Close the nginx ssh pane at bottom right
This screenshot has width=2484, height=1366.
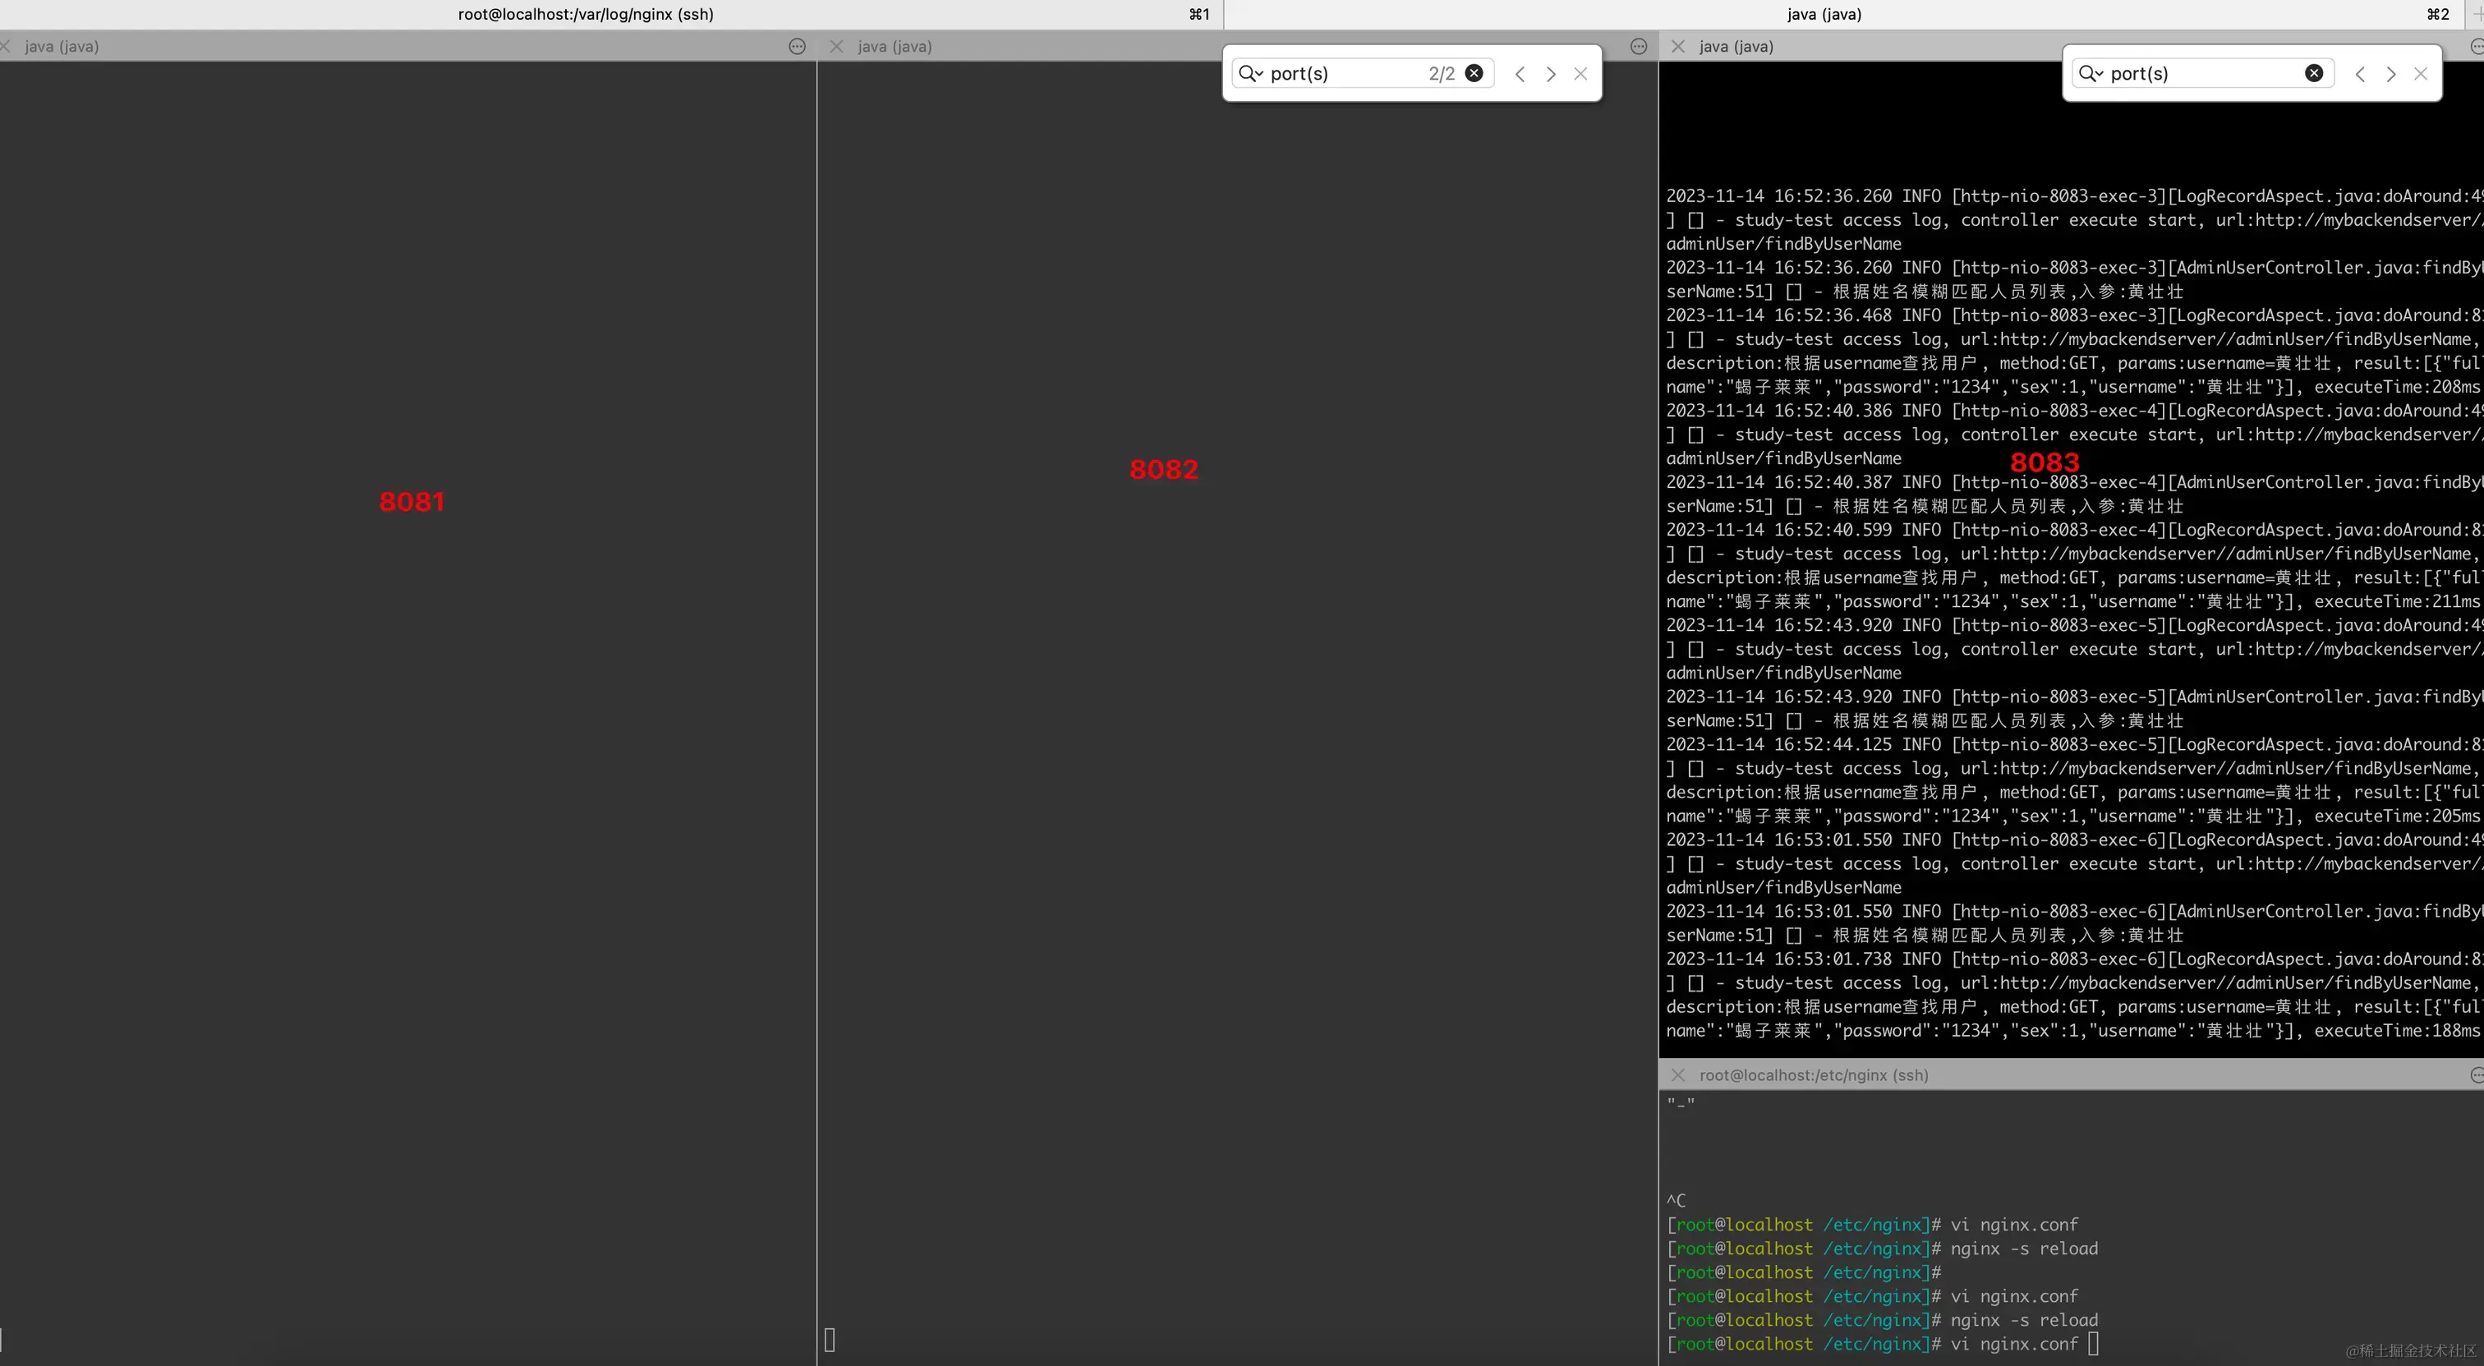(x=1678, y=1075)
